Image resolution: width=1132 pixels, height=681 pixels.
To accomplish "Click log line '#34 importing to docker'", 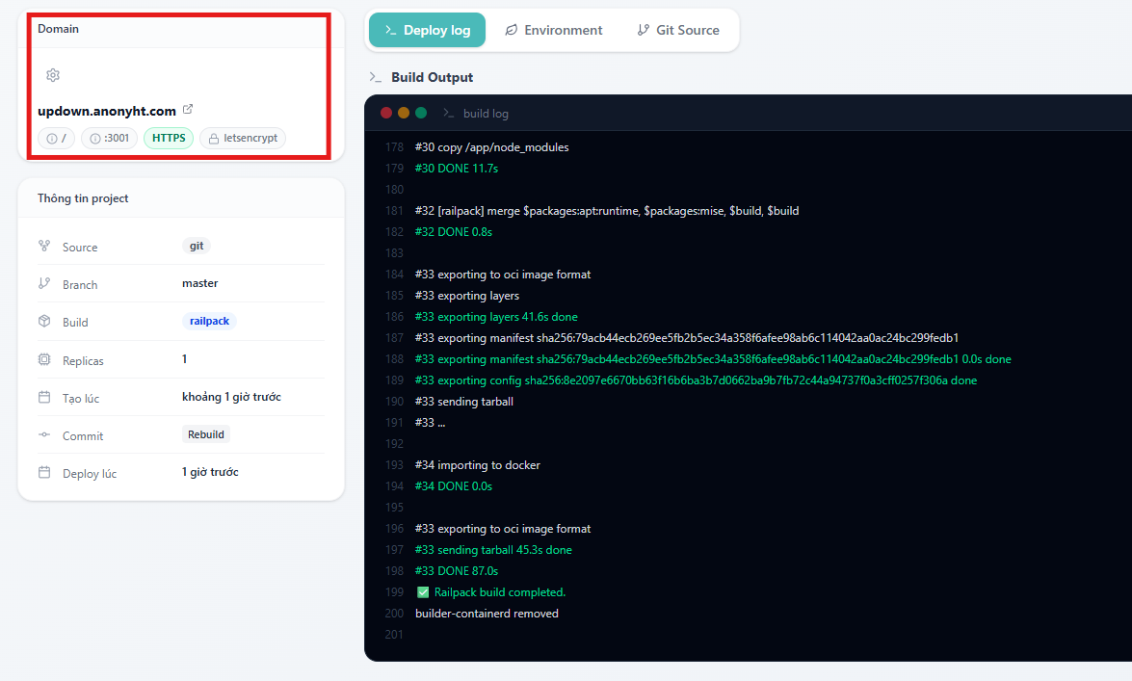I will [477, 465].
